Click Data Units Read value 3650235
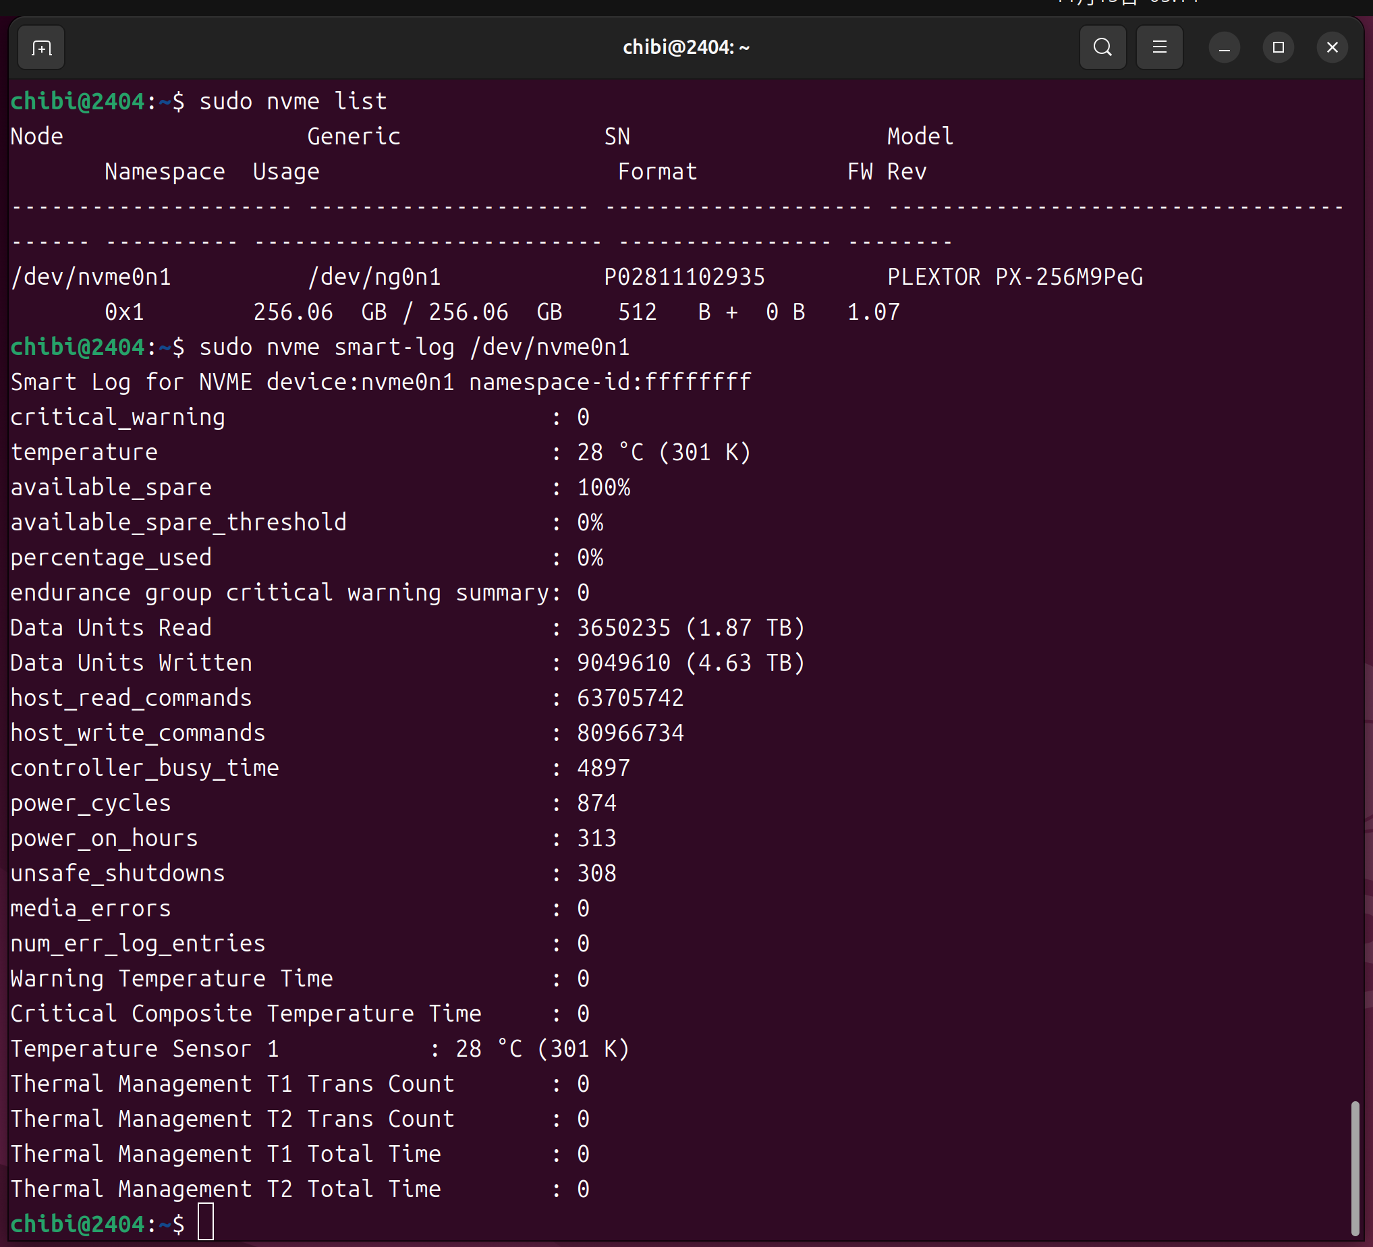The height and width of the screenshot is (1247, 1373). point(624,628)
